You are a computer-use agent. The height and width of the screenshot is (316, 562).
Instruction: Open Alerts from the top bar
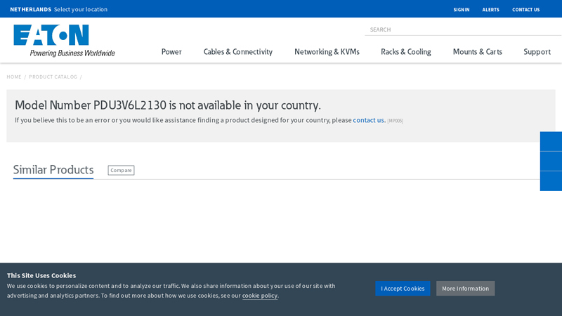coord(490,10)
